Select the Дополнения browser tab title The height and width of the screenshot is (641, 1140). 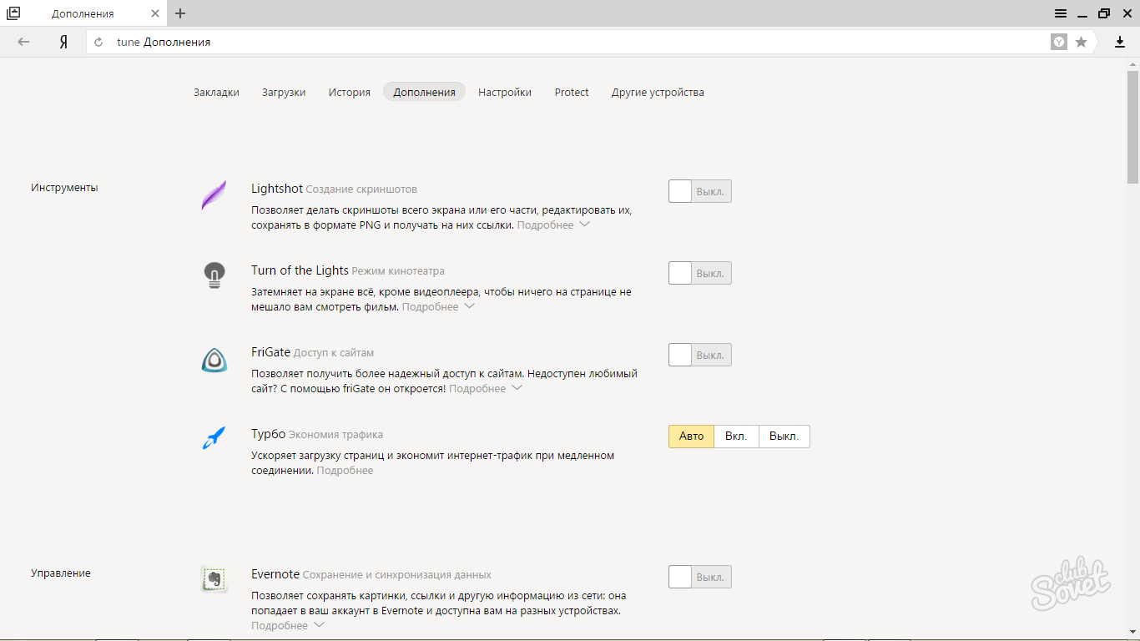tap(83, 14)
